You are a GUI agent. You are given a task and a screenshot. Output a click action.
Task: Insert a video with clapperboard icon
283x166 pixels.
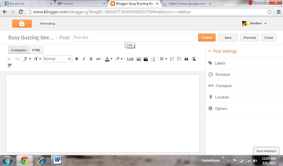click(x=145, y=59)
